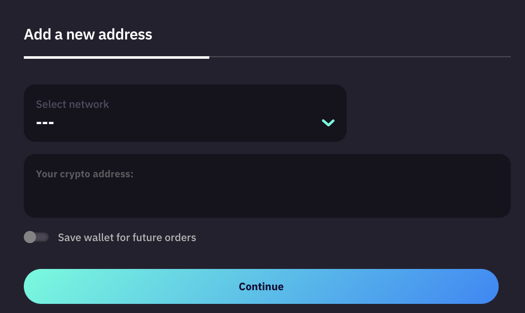Image resolution: width=525 pixels, height=313 pixels.
Task: Click 'Save wallet for future orders' label
Action: [x=127, y=238]
